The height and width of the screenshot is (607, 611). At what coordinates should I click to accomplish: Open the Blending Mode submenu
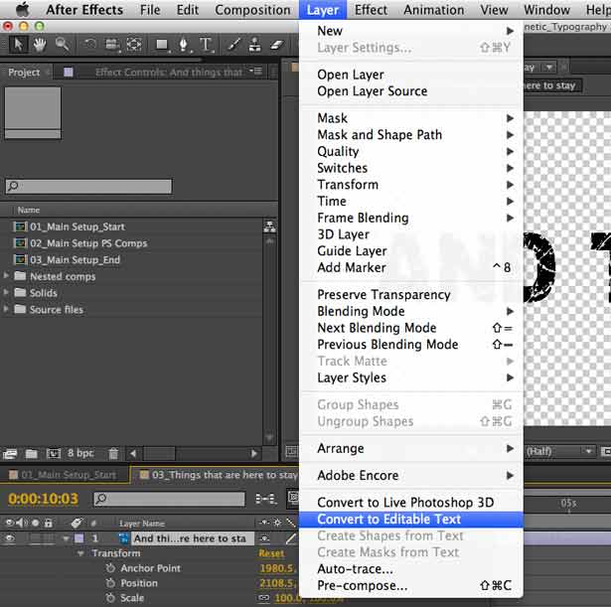[x=411, y=311]
